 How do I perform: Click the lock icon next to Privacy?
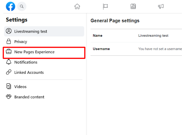[x=9, y=42]
